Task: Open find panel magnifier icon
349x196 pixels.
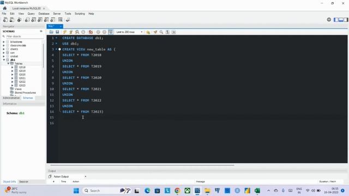Action: [161, 32]
